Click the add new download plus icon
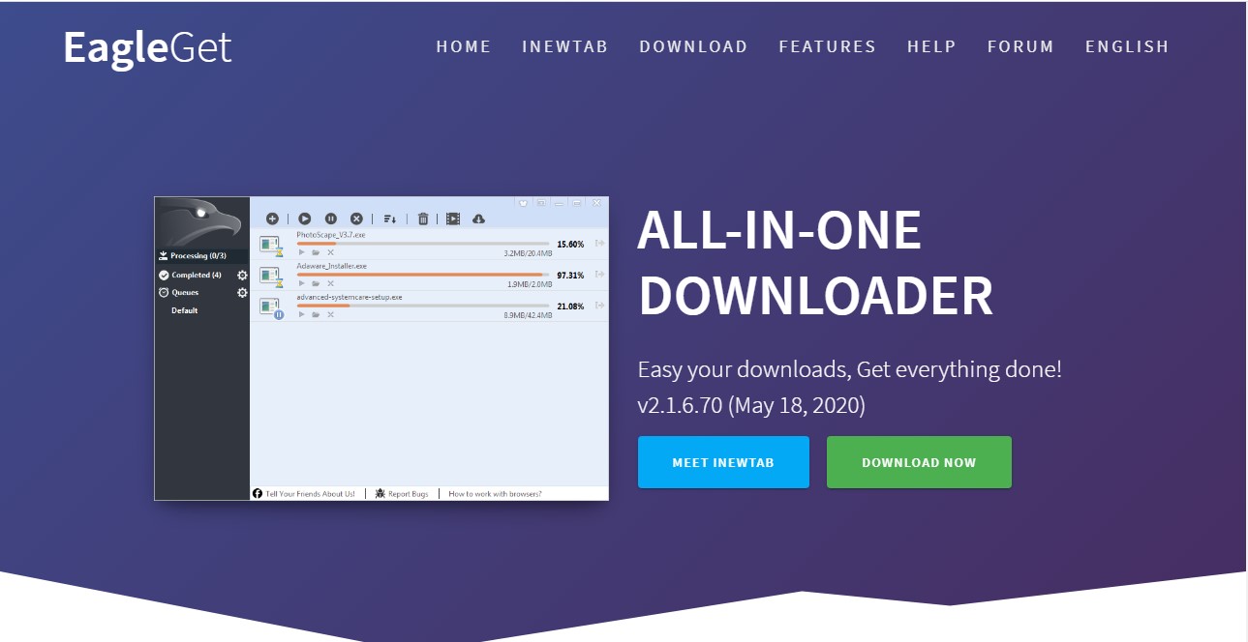This screenshot has height=642, width=1248. [272, 219]
